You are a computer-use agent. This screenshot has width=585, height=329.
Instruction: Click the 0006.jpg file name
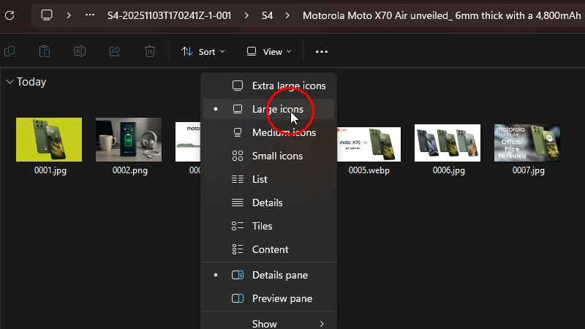point(449,170)
